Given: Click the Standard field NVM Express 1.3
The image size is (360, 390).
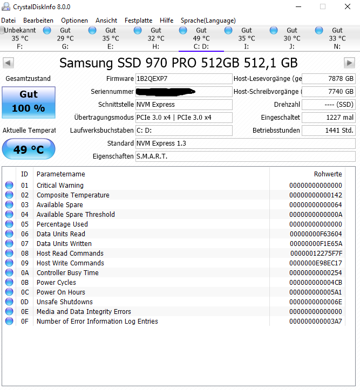Looking at the screenshot, I should [x=246, y=143].
